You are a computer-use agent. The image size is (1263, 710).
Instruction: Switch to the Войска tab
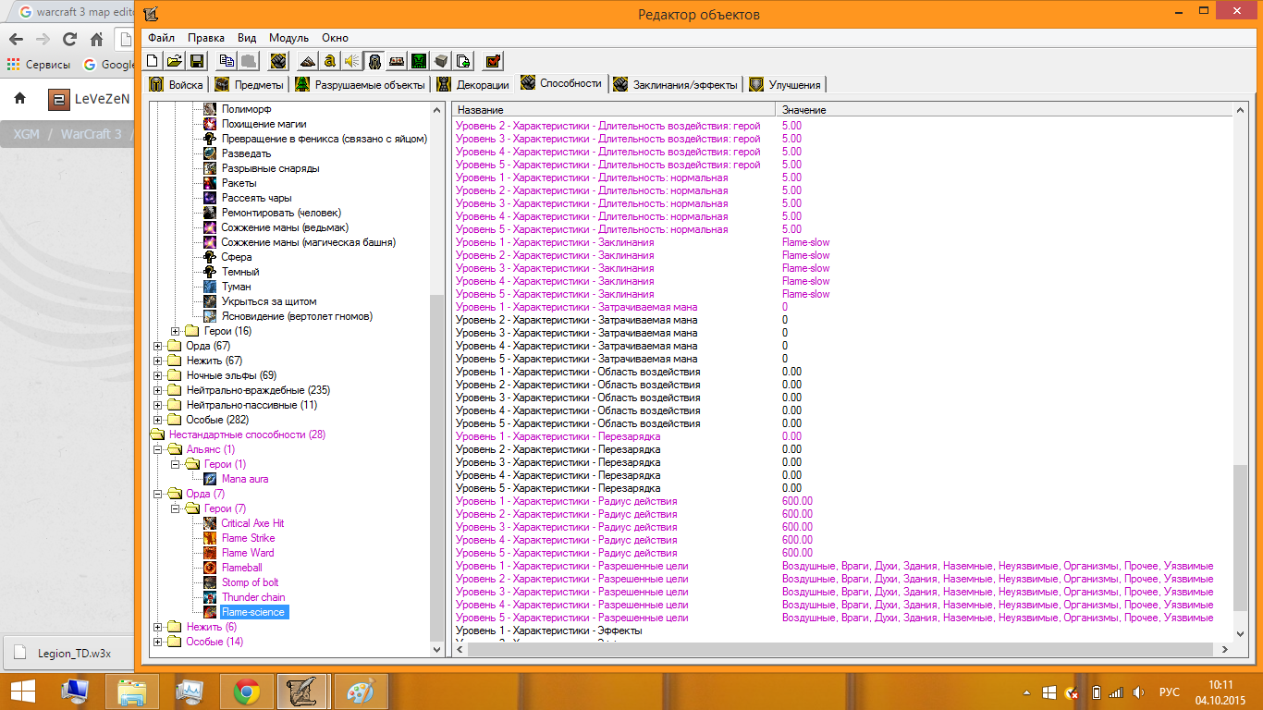pyautogui.click(x=177, y=85)
